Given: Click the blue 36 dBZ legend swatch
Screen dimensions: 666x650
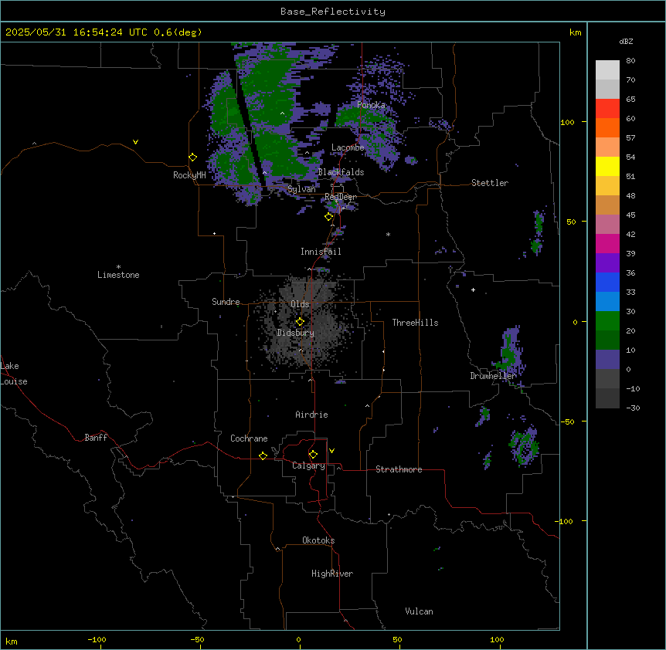Looking at the screenshot, I should [x=607, y=282].
